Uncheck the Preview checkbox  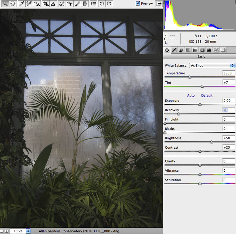point(138,4)
